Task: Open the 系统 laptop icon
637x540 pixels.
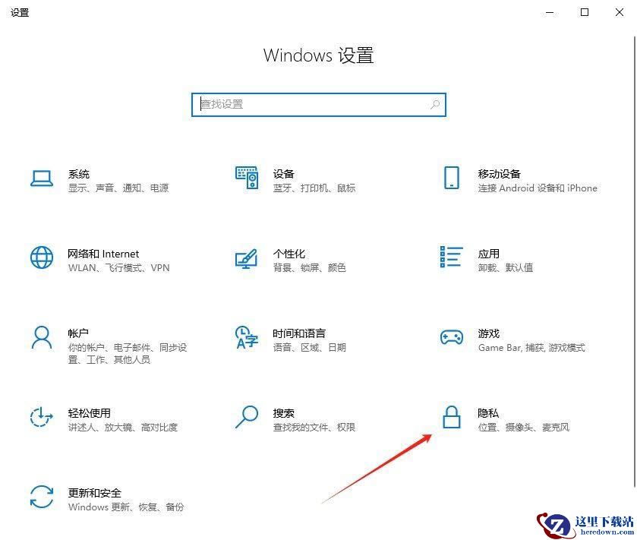Action: click(x=42, y=178)
